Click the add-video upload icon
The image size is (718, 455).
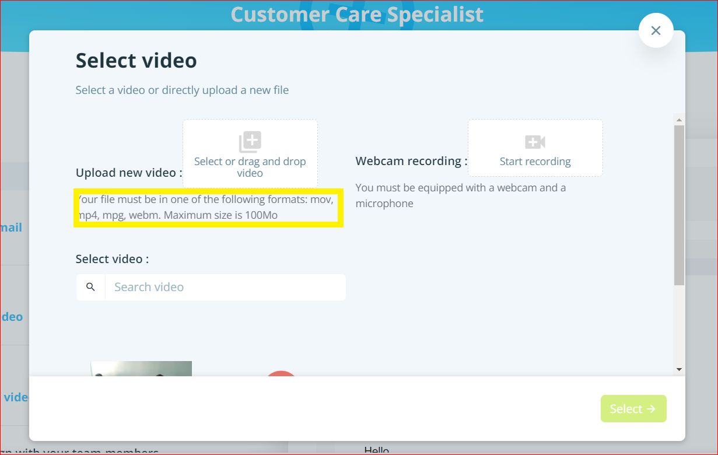click(250, 142)
